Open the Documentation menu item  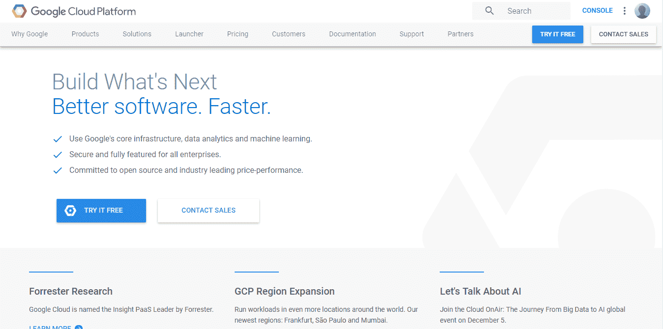(x=353, y=34)
